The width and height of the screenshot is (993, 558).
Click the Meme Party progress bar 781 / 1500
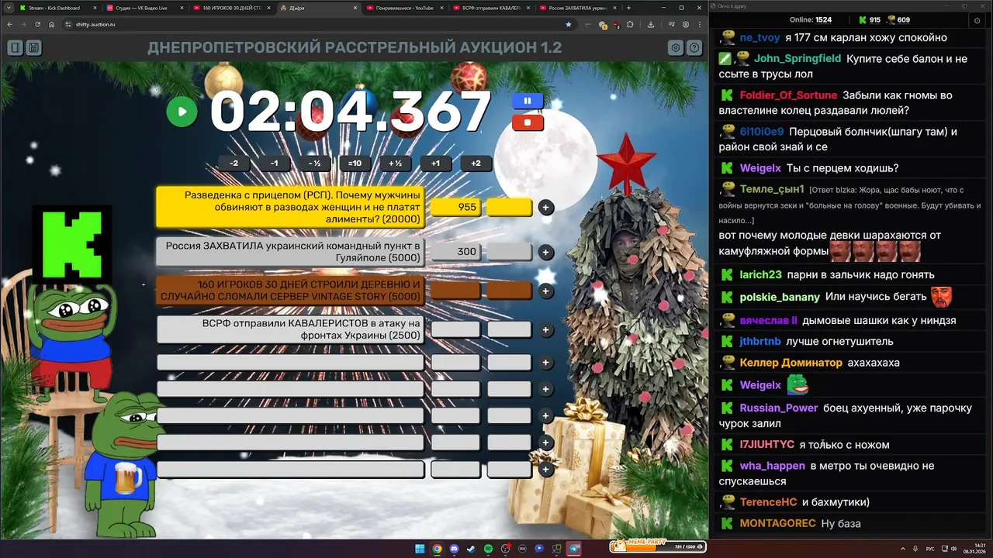click(x=658, y=546)
